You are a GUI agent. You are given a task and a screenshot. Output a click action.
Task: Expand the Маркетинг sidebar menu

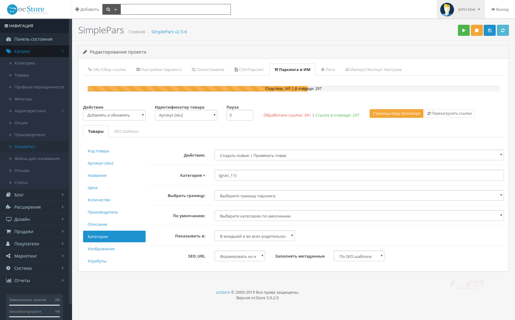click(34, 256)
